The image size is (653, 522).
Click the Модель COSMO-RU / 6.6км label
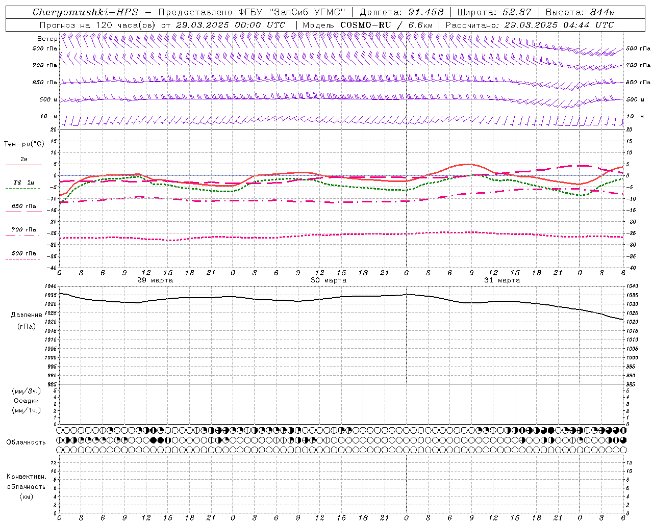point(367,25)
